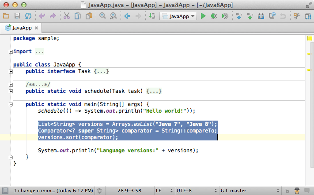
Task: Toggle full screen via title bar arrows
Action: coord(309,5)
